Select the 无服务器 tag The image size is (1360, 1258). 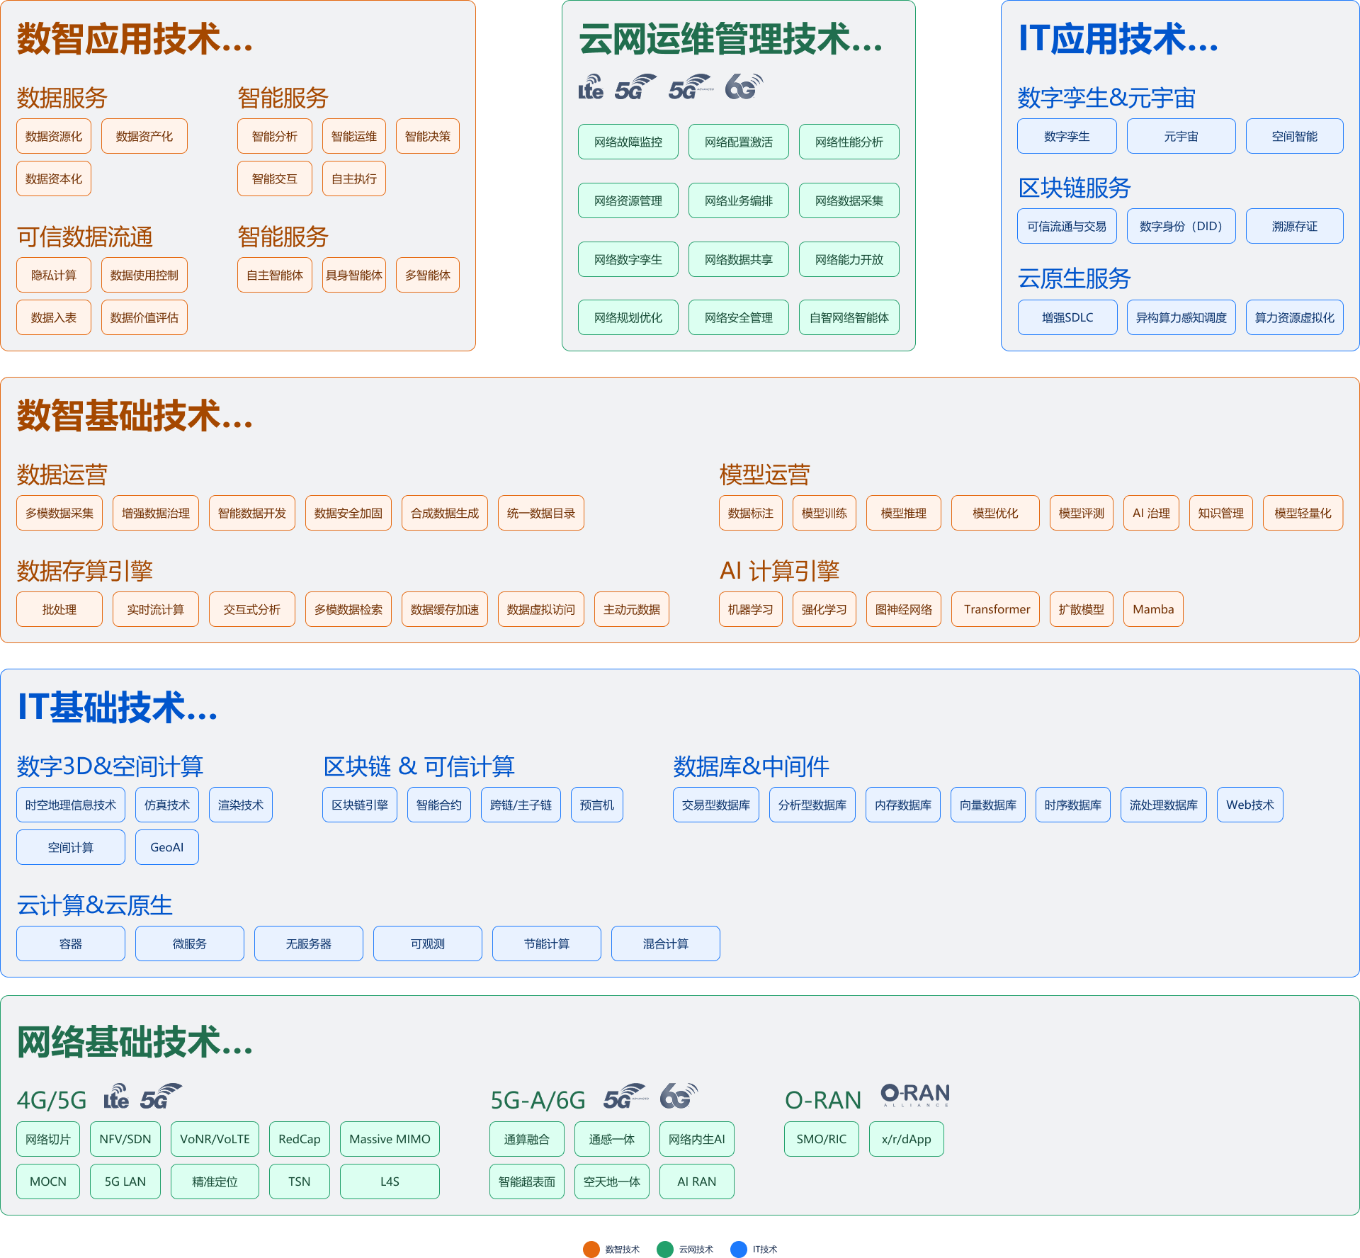[x=308, y=943]
